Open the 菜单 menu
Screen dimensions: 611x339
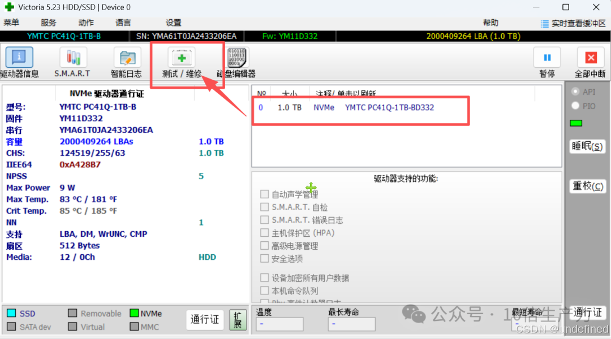[11, 23]
